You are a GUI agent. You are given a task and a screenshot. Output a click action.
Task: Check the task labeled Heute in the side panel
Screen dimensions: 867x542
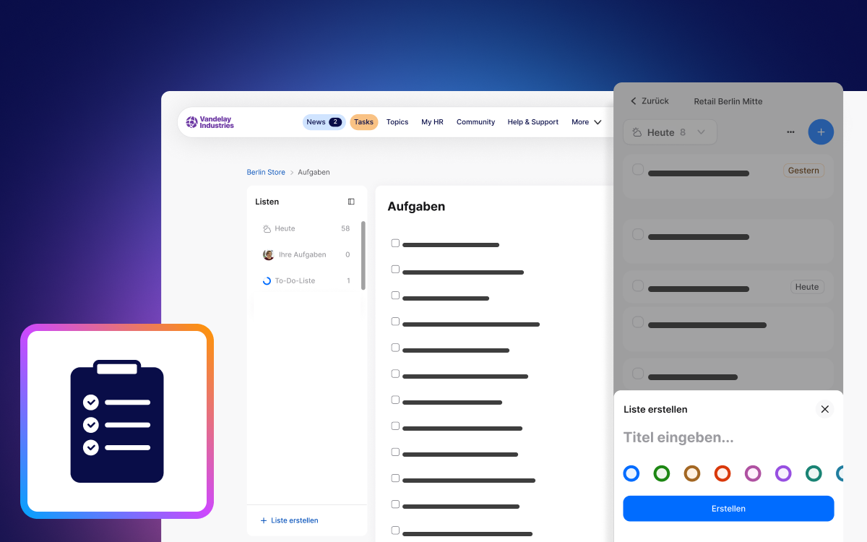[638, 286]
